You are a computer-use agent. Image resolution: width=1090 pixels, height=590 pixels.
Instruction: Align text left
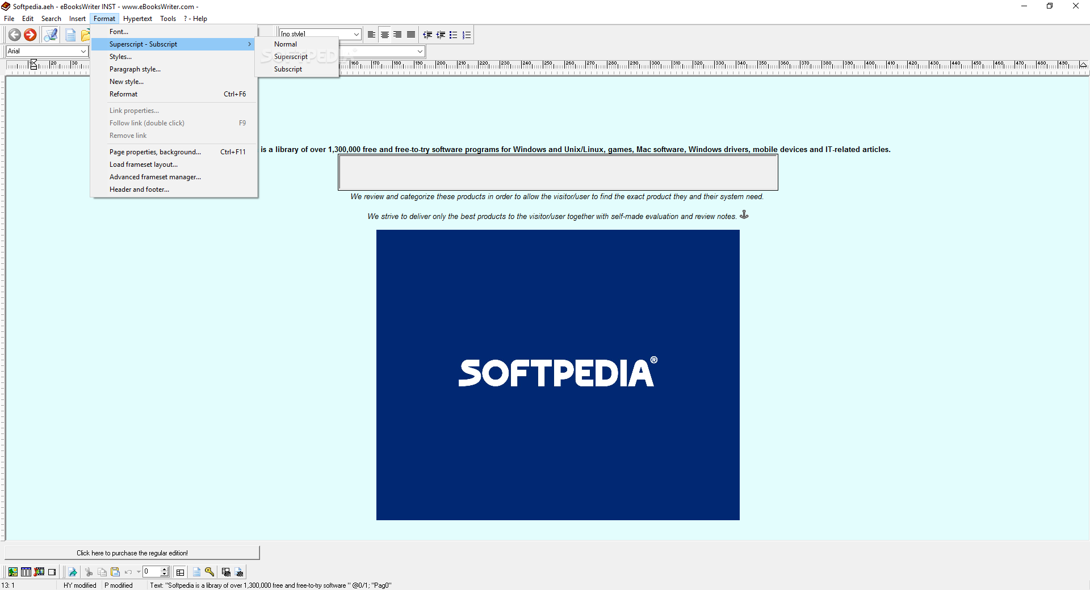pyautogui.click(x=371, y=35)
